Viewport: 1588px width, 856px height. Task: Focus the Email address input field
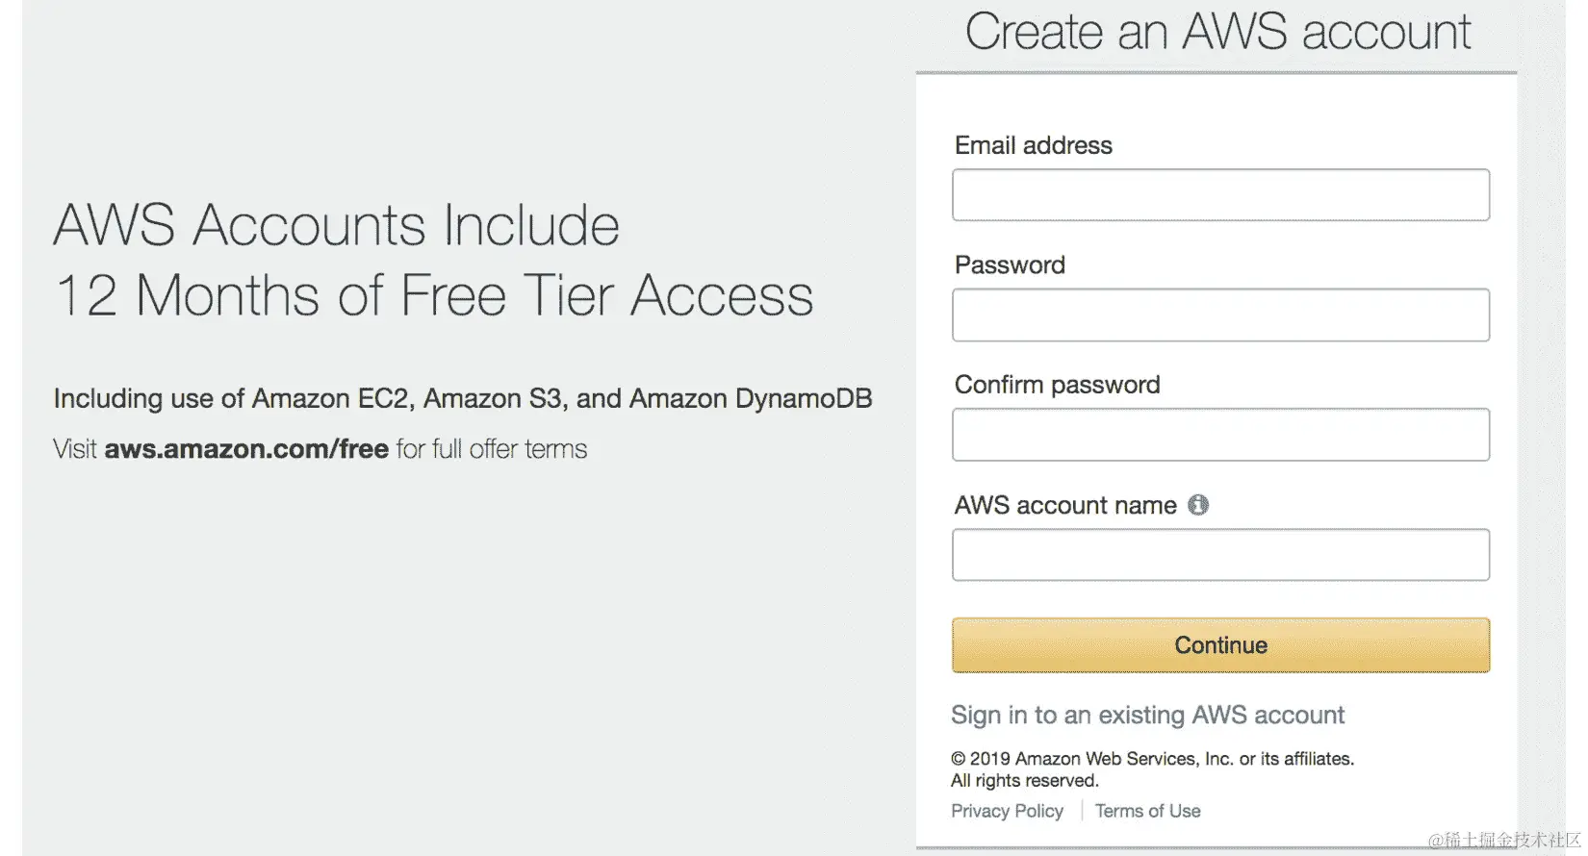(1220, 195)
